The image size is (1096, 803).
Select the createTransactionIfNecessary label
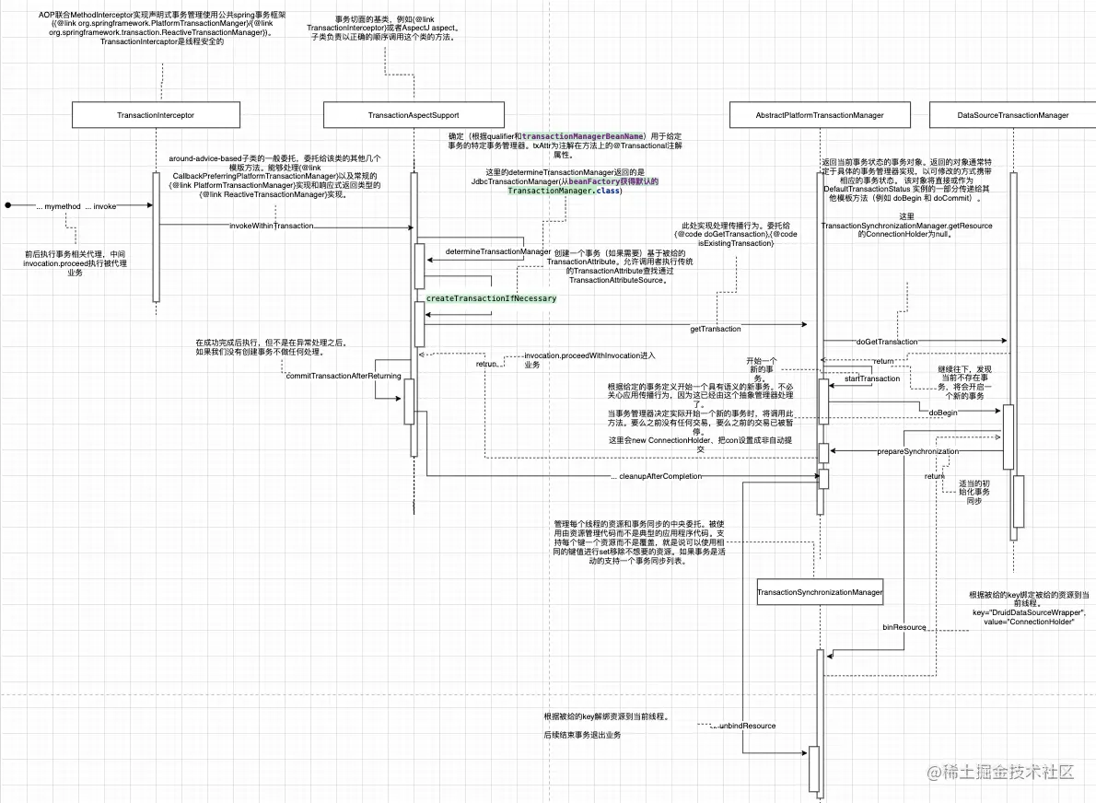492,298
